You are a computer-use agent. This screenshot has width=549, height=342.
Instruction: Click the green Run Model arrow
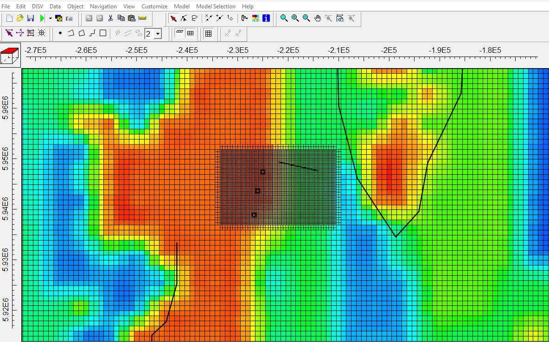(x=42, y=18)
